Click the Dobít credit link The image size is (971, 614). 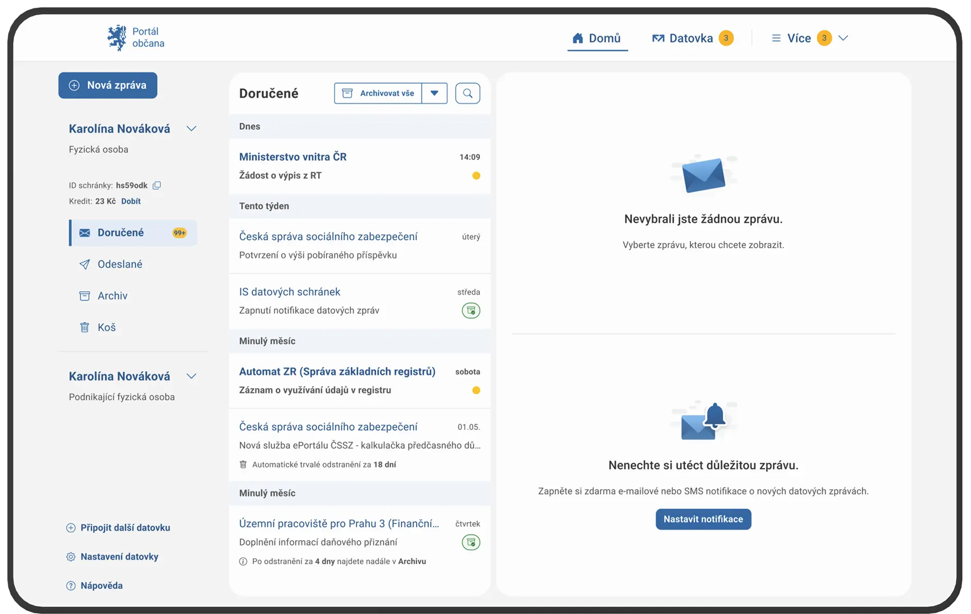click(131, 201)
